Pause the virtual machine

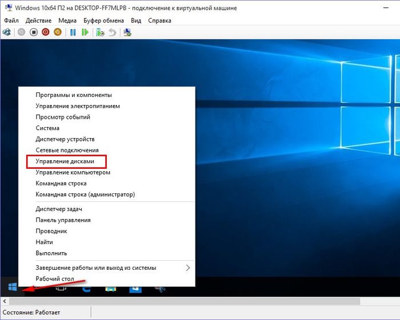click(73, 33)
